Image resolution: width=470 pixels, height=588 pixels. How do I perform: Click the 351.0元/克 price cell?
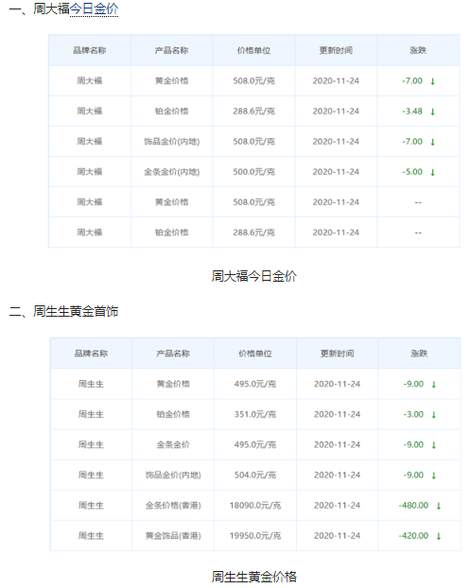pos(255,414)
